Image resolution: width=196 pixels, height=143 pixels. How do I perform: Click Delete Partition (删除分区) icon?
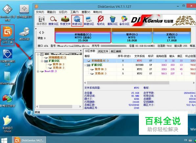[113, 21]
